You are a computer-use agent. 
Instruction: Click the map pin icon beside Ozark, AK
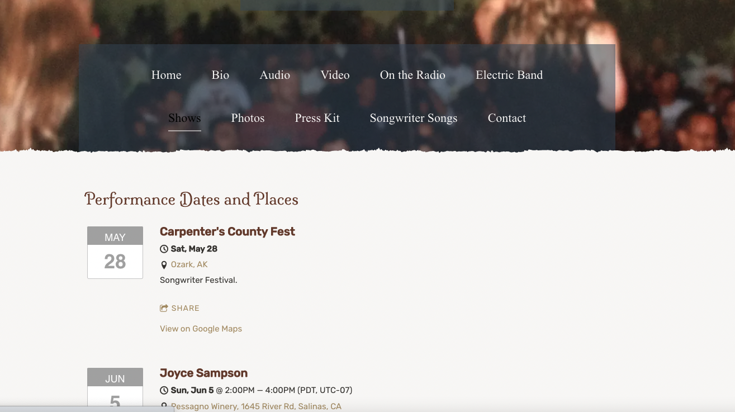tap(164, 265)
